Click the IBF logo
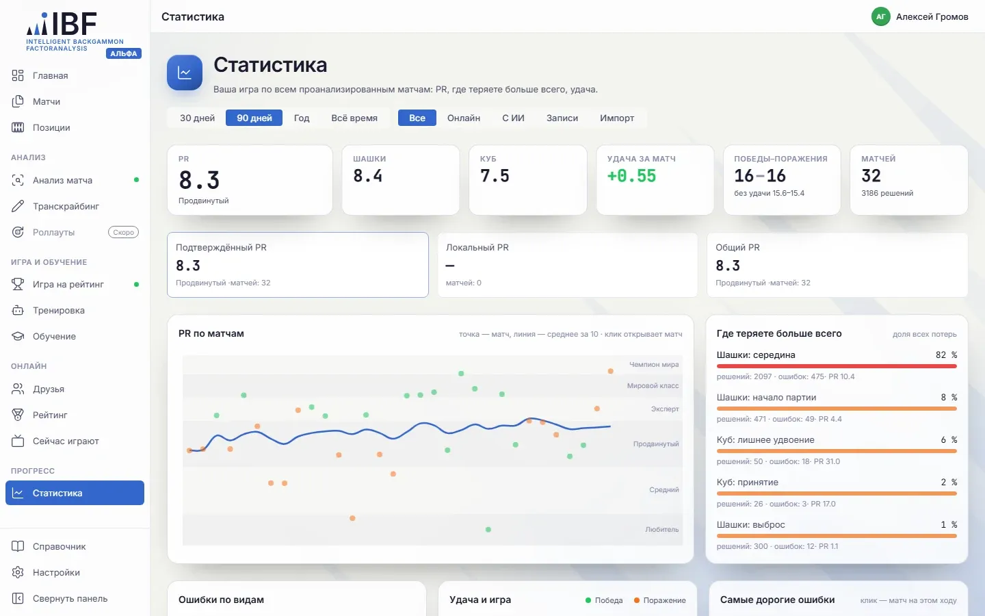This screenshot has width=985, height=616. 75,31
